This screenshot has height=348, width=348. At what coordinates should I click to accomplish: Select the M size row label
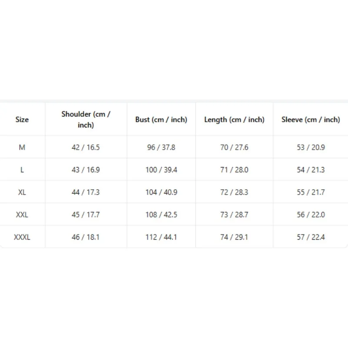coord(22,147)
